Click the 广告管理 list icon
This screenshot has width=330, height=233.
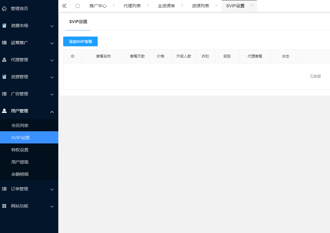[x=4, y=94]
